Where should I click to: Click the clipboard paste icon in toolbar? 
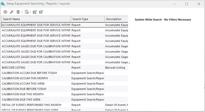[27, 12]
